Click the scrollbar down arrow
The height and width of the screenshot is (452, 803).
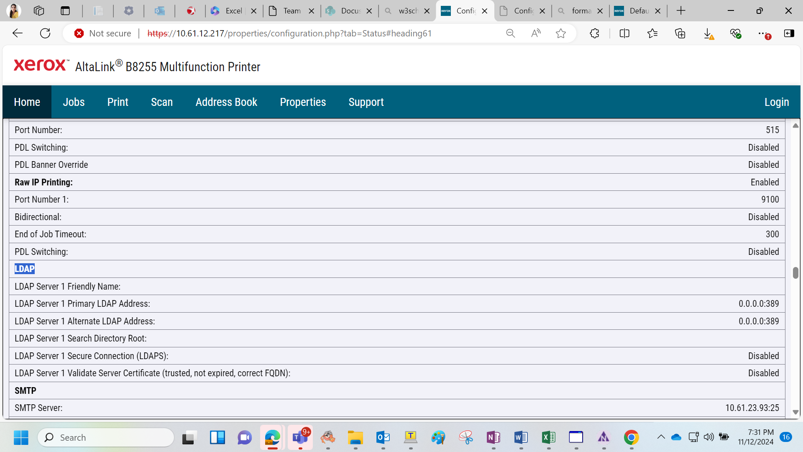click(795, 412)
